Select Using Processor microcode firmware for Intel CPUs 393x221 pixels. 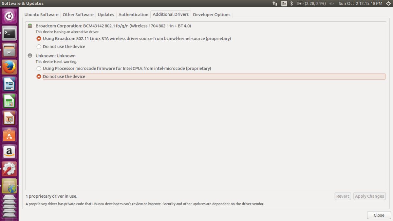coord(124,69)
